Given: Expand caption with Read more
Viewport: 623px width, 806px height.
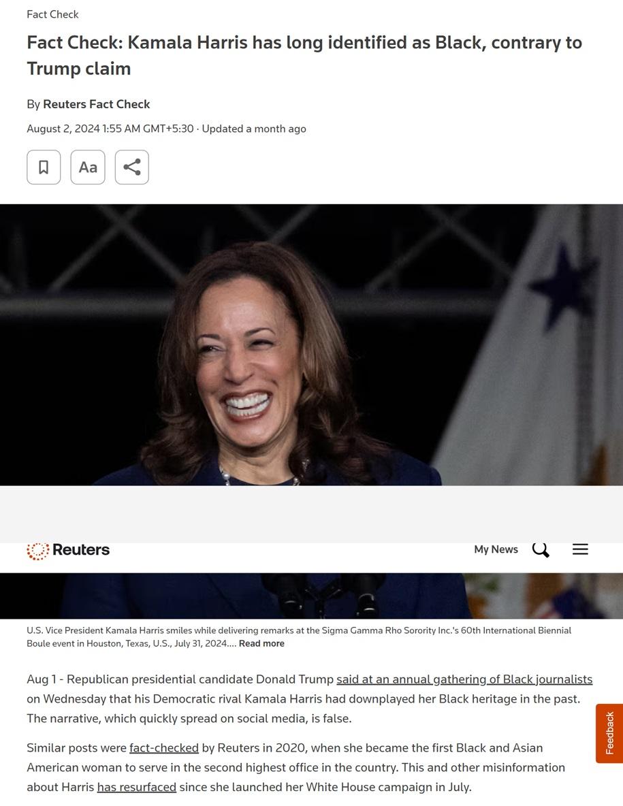Looking at the screenshot, I should tap(261, 643).
